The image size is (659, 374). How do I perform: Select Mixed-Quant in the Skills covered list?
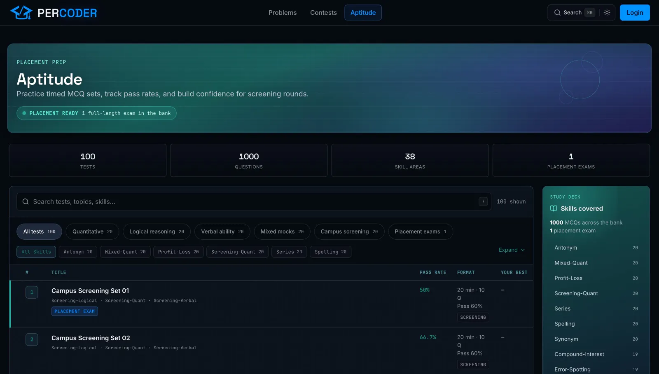pyautogui.click(x=596, y=263)
